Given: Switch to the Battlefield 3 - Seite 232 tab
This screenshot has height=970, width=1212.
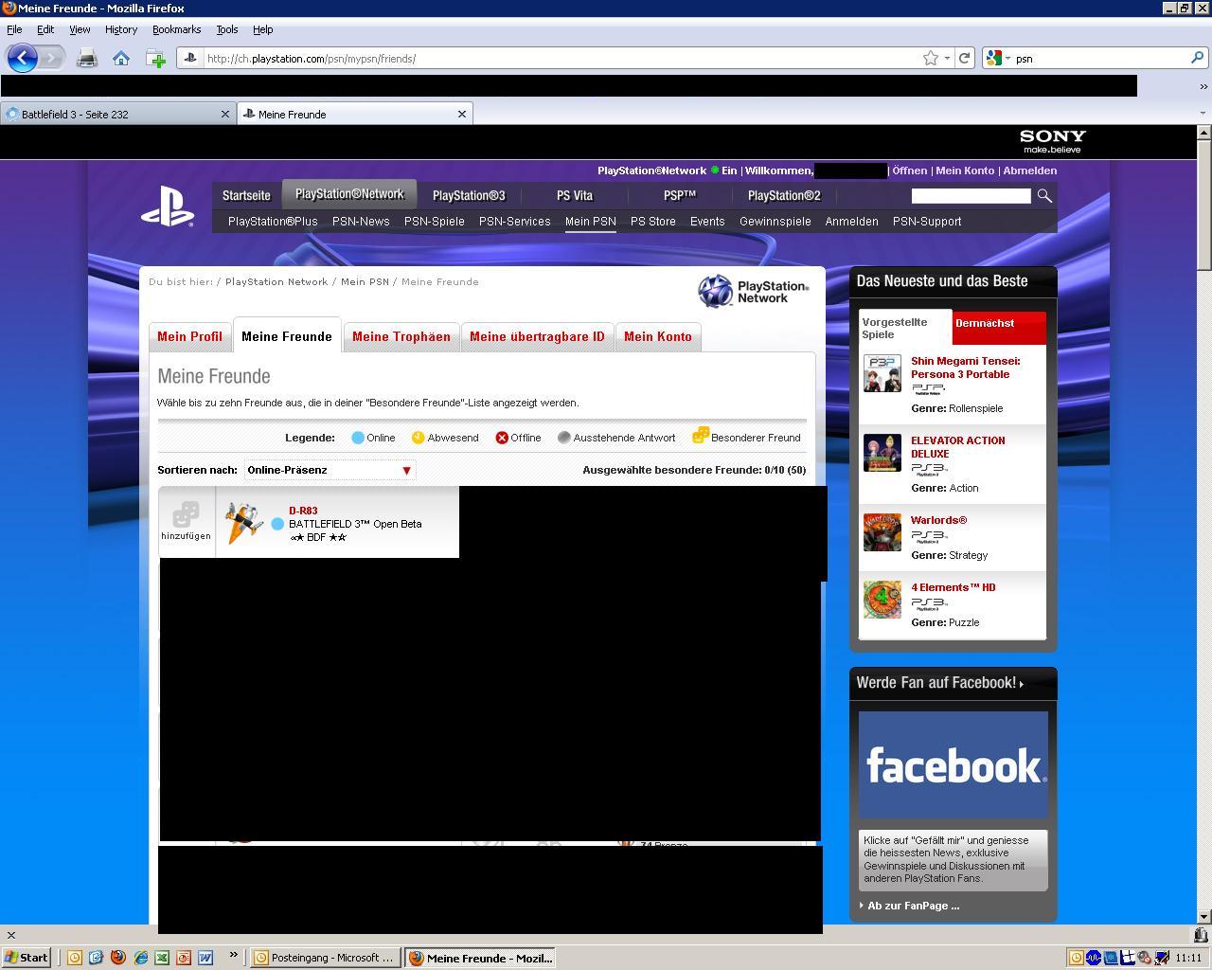Looking at the screenshot, I should (117, 114).
